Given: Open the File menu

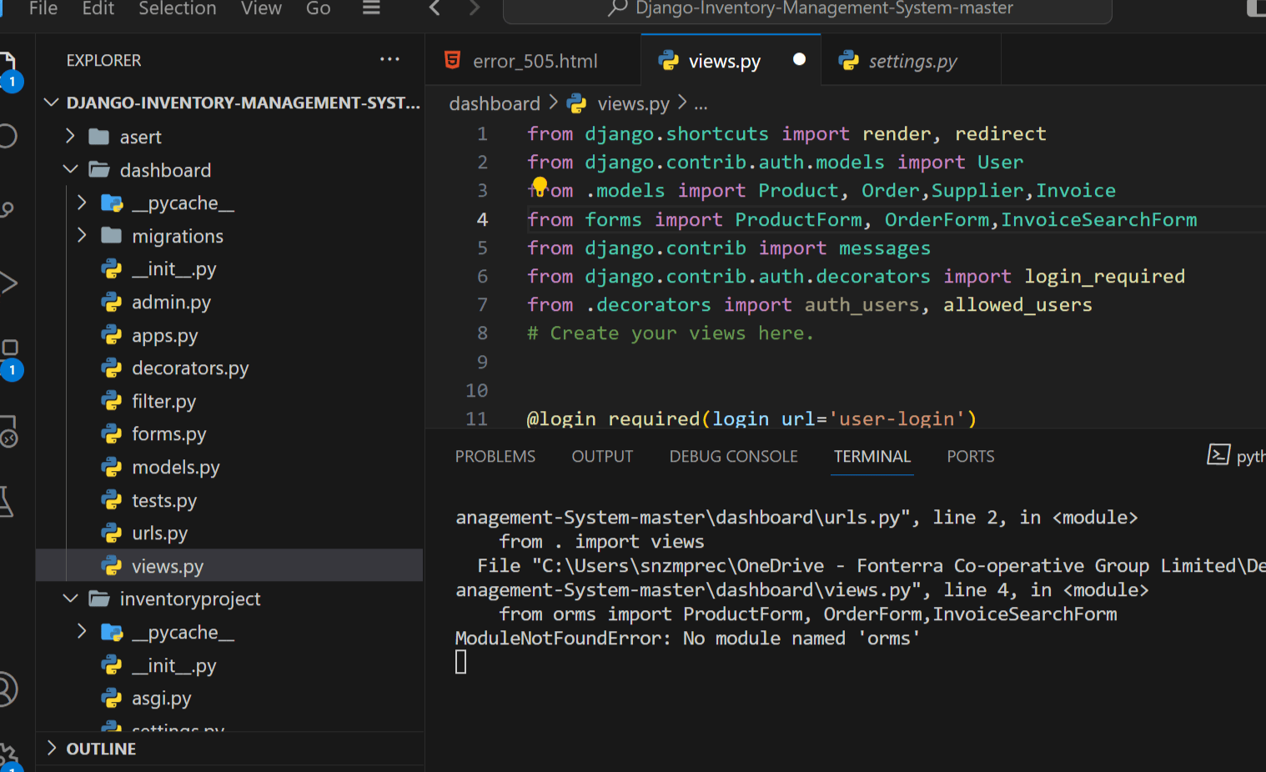Looking at the screenshot, I should pos(42,10).
